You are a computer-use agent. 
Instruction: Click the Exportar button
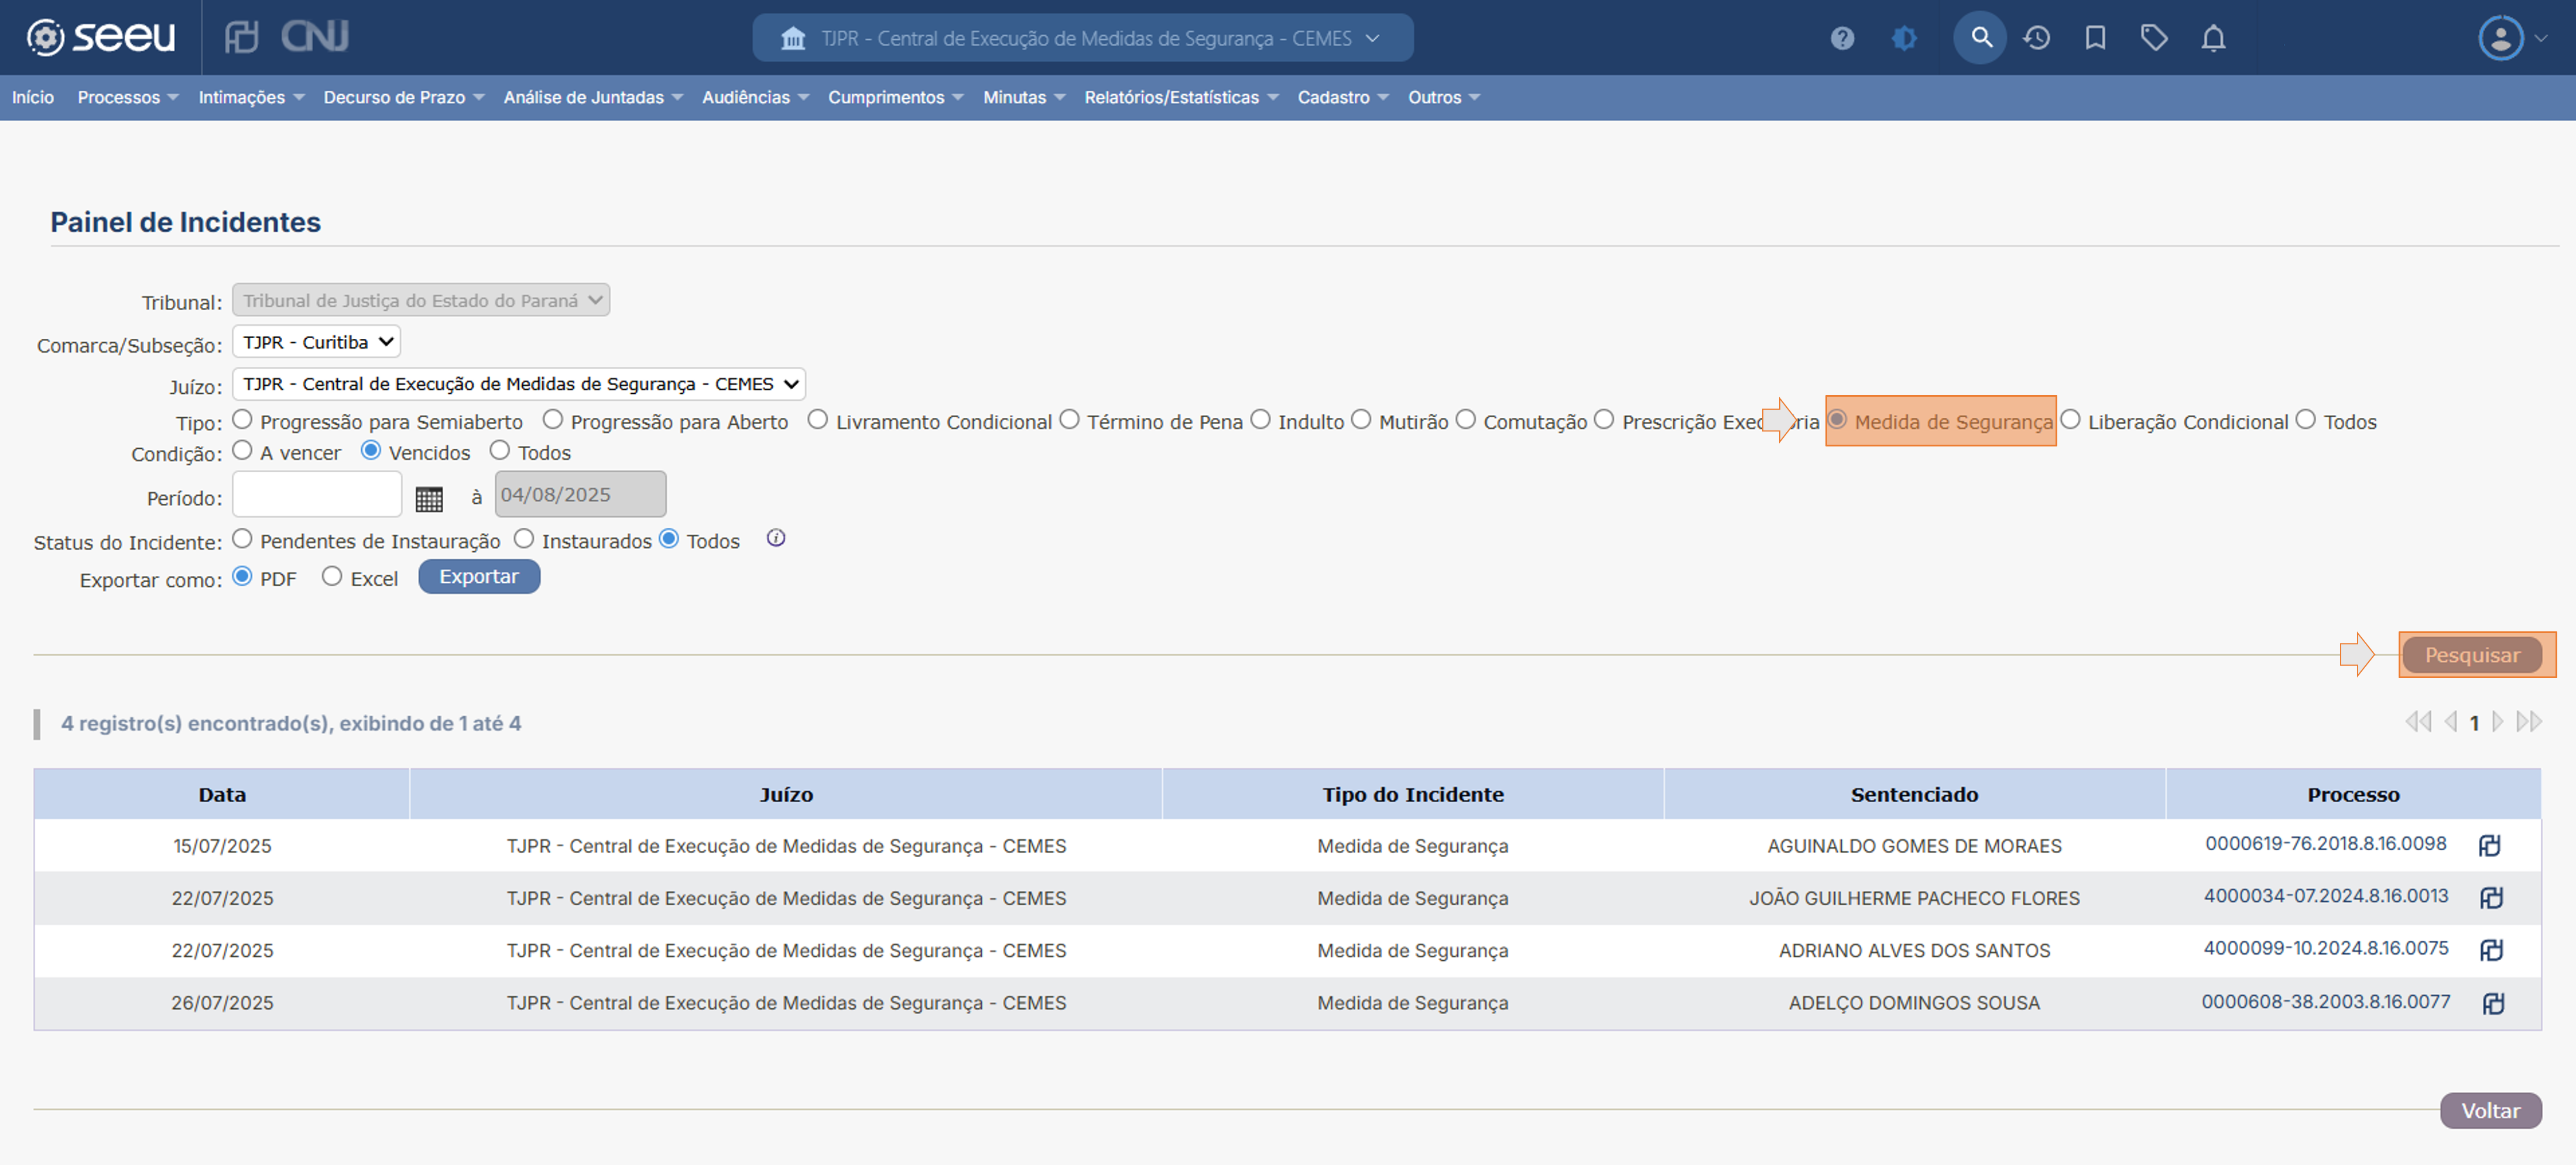click(x=479, y=576)
